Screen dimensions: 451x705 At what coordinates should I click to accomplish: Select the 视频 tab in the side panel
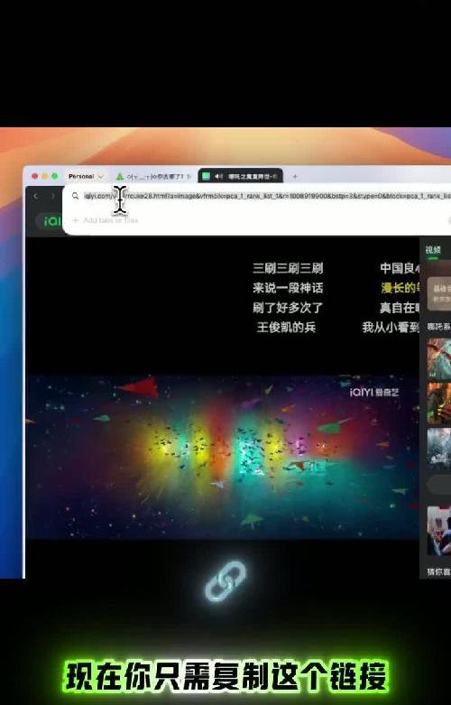point(433,250)
